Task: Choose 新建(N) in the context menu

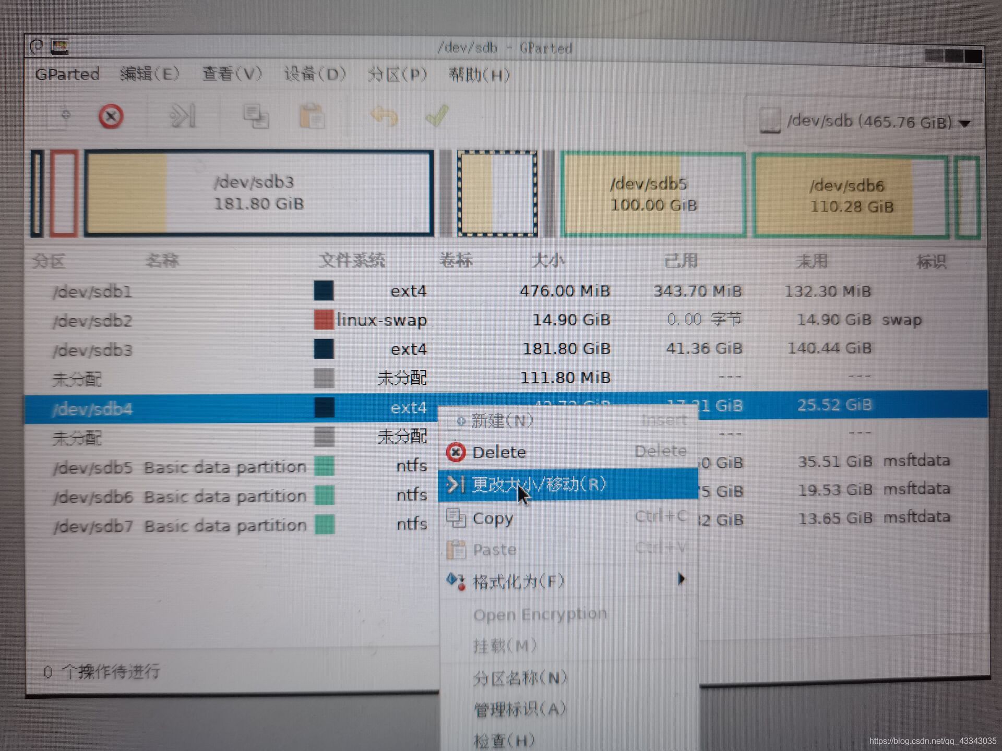Action: coord(568,420)
